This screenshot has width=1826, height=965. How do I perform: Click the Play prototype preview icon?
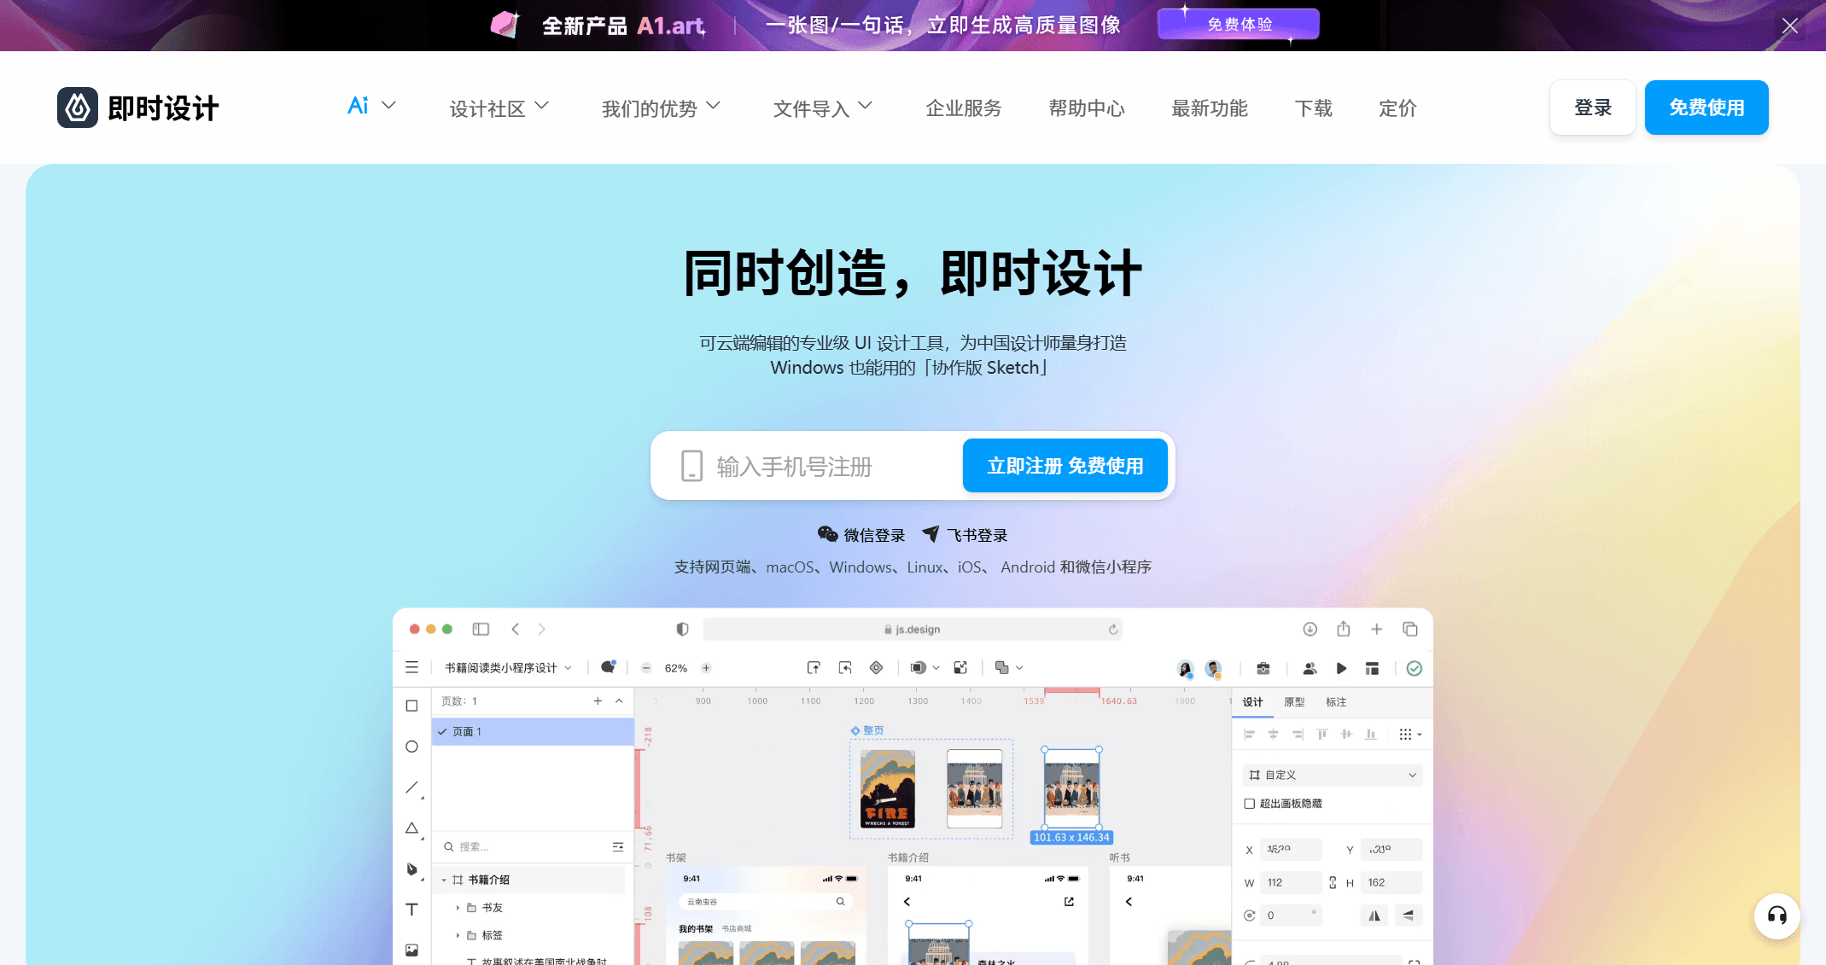[x=1342, y=667]
